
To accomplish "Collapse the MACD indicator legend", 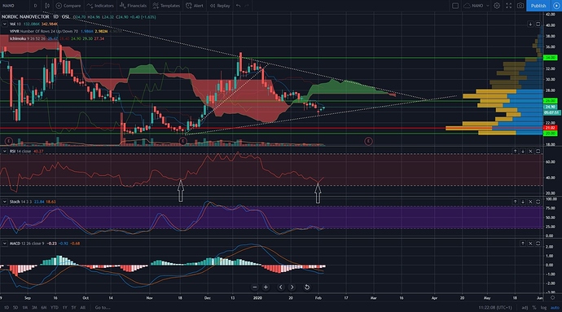I will click(4, 244).
